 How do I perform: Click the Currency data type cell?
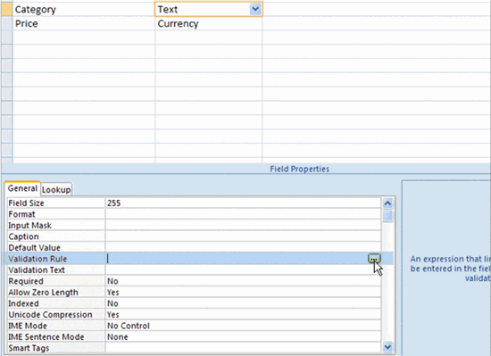click(209, 23)
